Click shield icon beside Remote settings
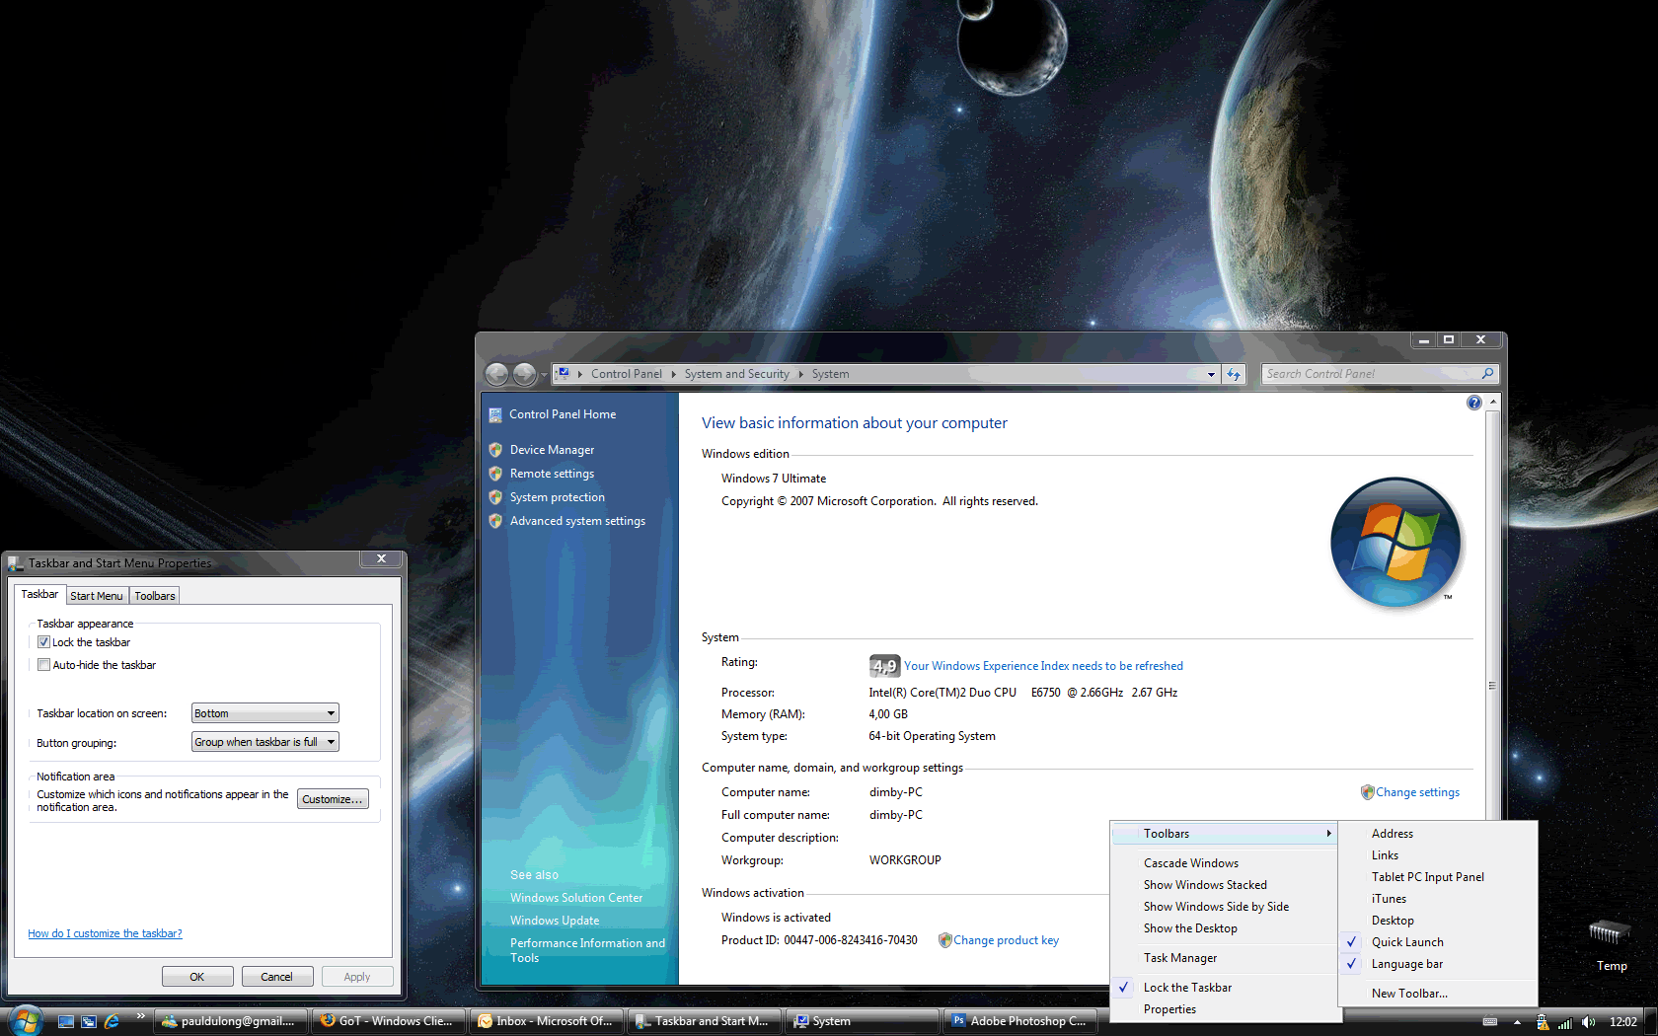This screenshot has height=1036, width=1658. 495,474
